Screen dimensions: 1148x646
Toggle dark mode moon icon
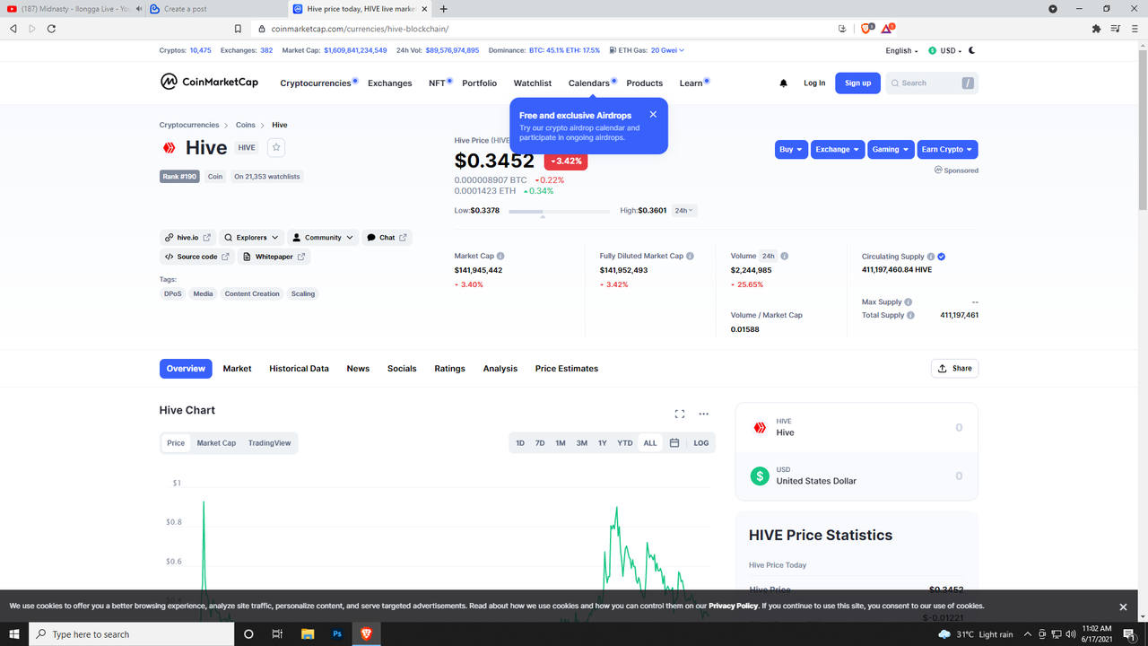tap(972, 51)
